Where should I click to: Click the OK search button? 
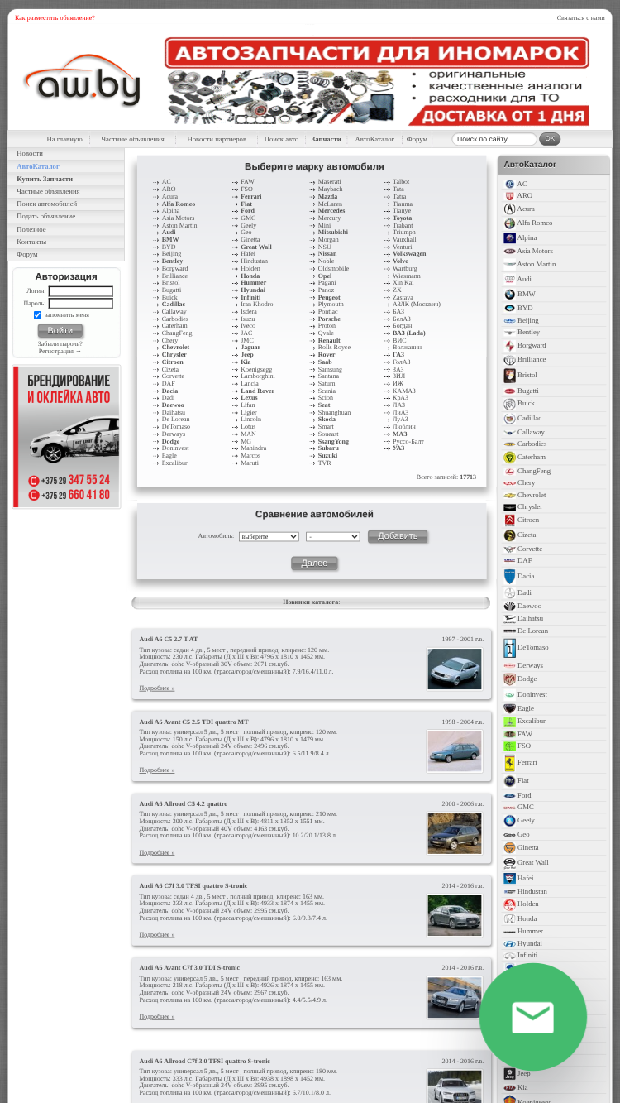tap(550, 139)
